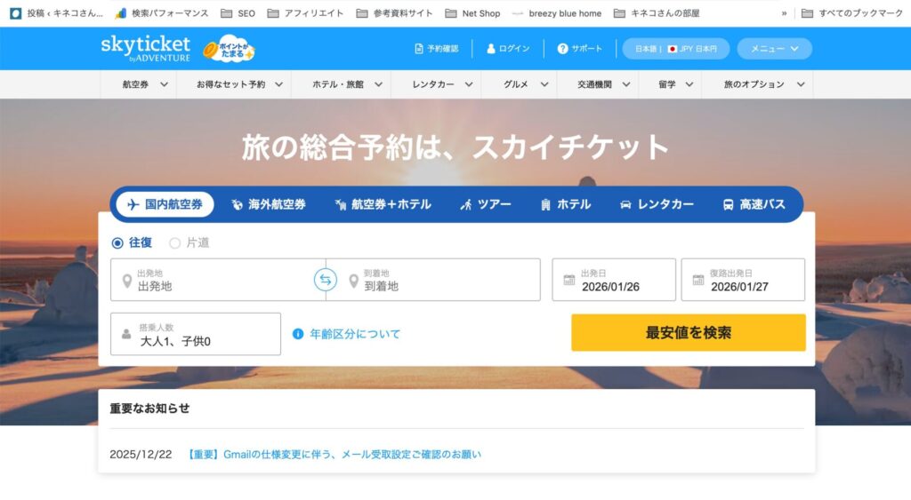Switch to the 海外航空券 tab
The height and width of the screenshot is (500, 911).
(268, 204)
